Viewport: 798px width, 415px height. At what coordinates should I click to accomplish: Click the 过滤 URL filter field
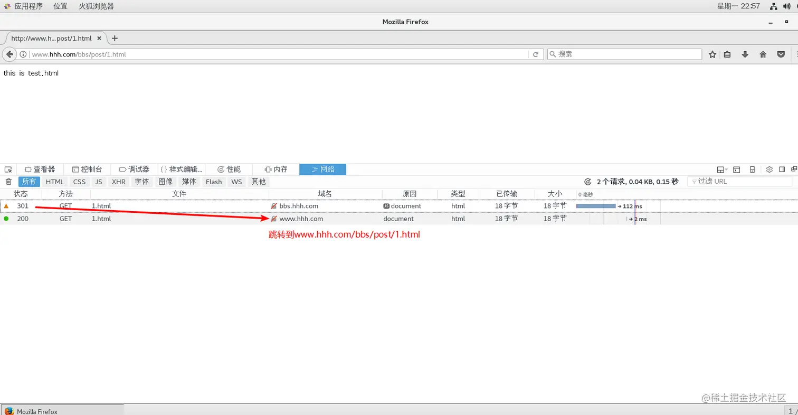coord(739,182)
